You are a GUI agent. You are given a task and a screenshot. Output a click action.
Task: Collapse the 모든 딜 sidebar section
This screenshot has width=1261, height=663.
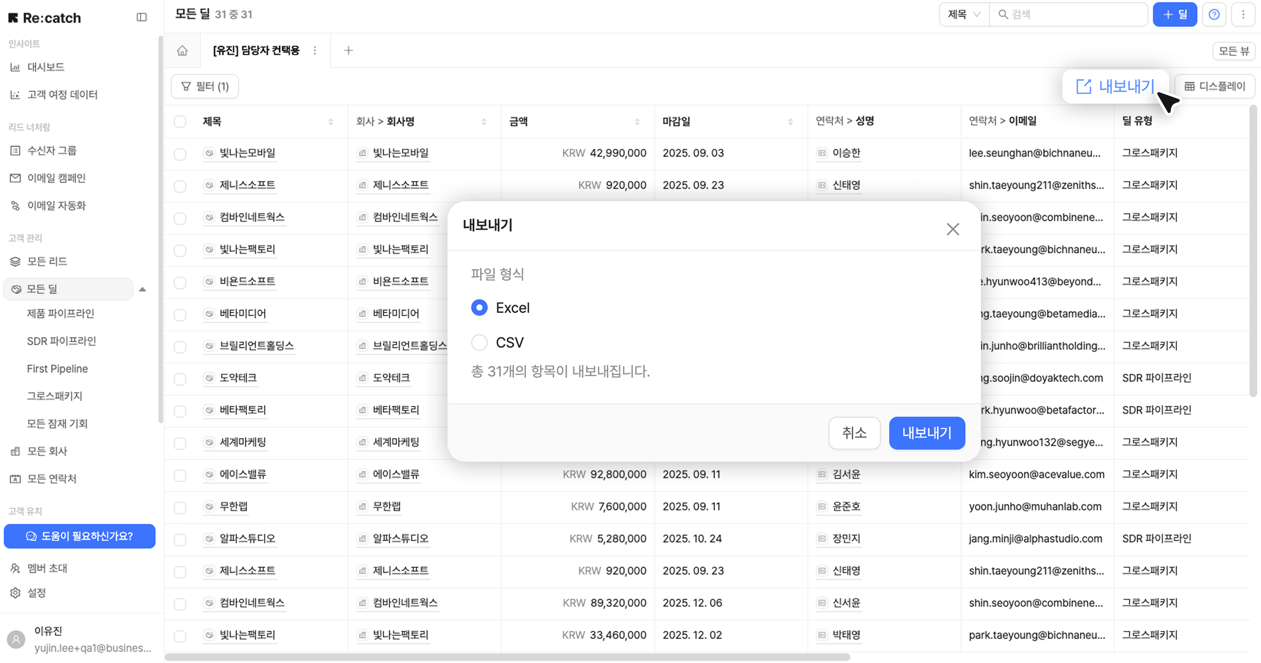pos(143,289)
